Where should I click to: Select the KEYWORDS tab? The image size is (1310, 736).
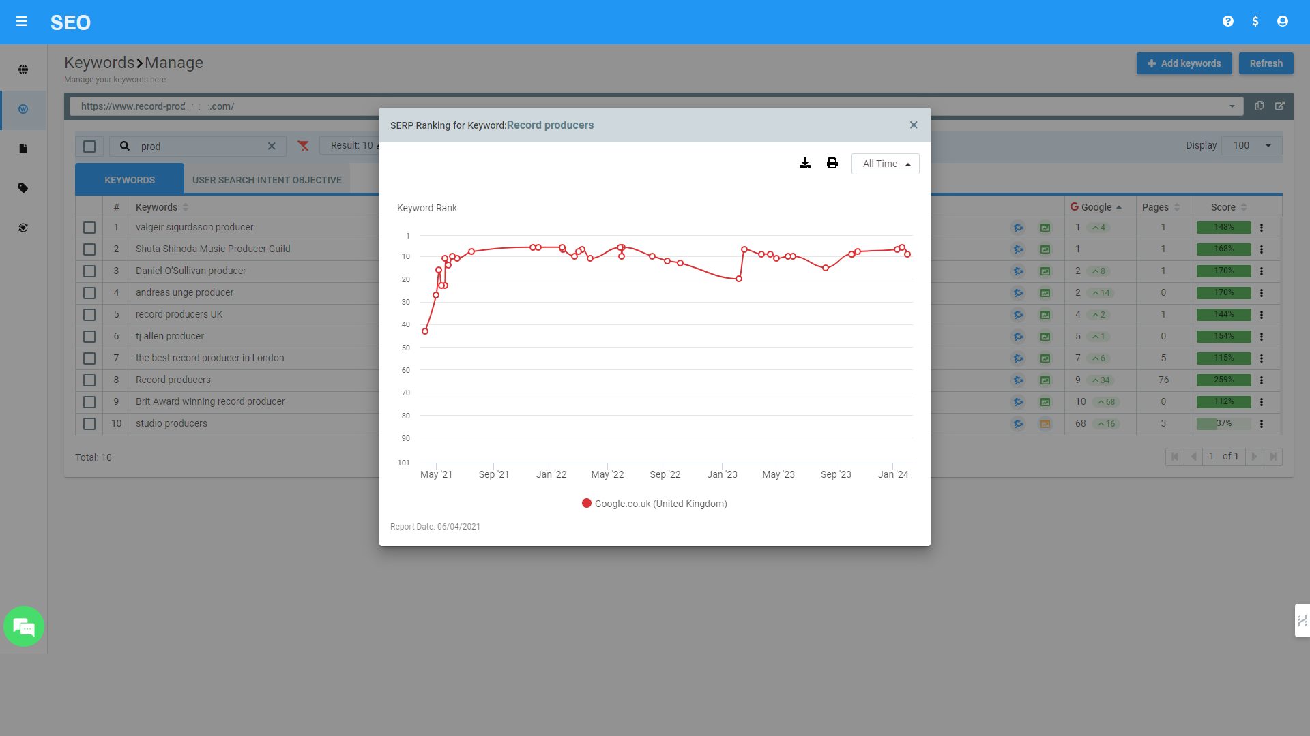coord(130,180)
